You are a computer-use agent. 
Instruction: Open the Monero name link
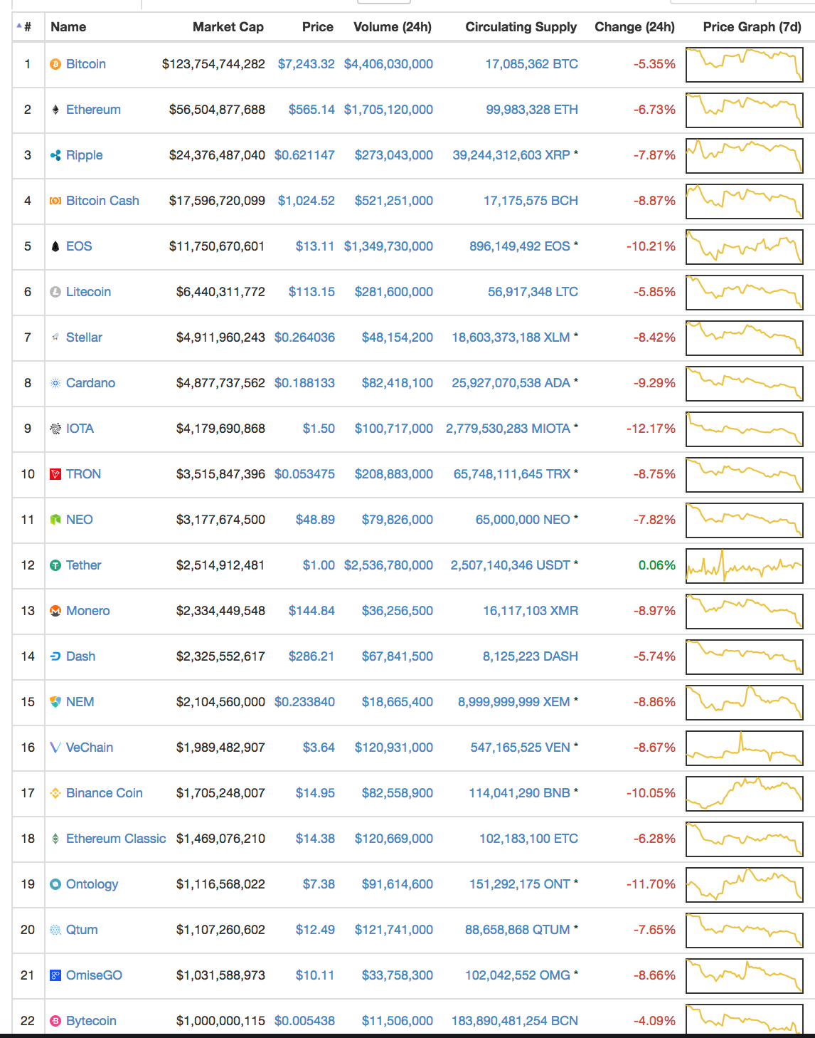click(88, 611)
